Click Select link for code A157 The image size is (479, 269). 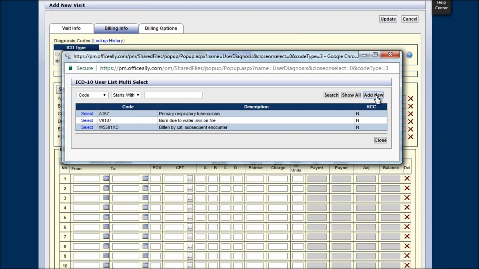87,114
